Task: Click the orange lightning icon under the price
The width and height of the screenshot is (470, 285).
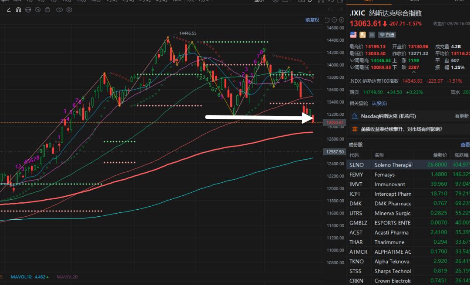Action: [362, 34]
